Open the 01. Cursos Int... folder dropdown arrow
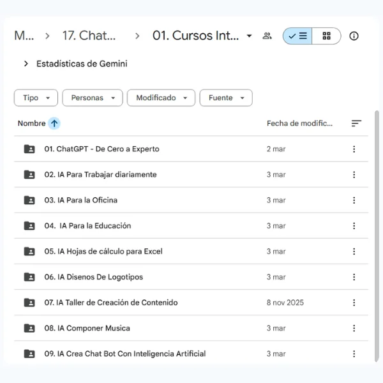 pyautogui.click(x=249, y=36)
